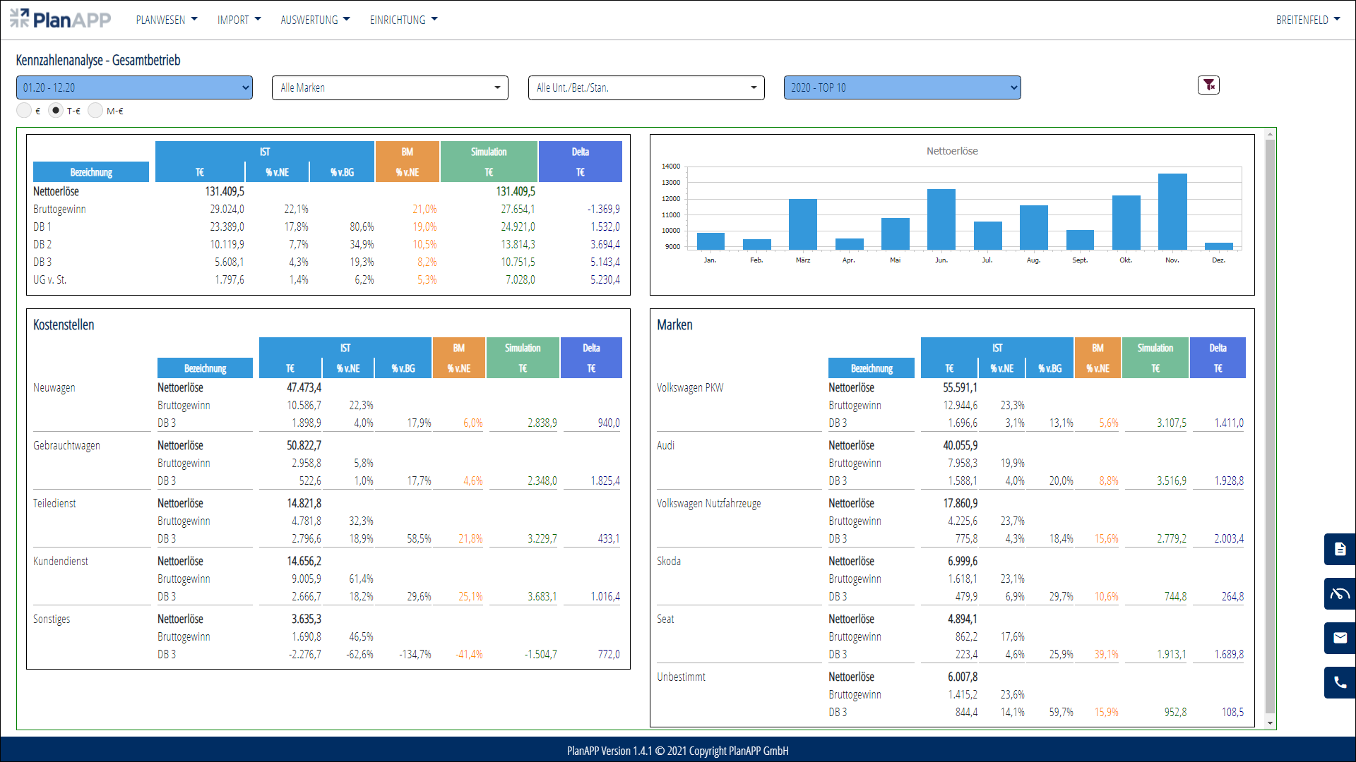Viewport: 1356px width, 762px height.
Task: Select the € unit radio button
Action: (25, 111)
